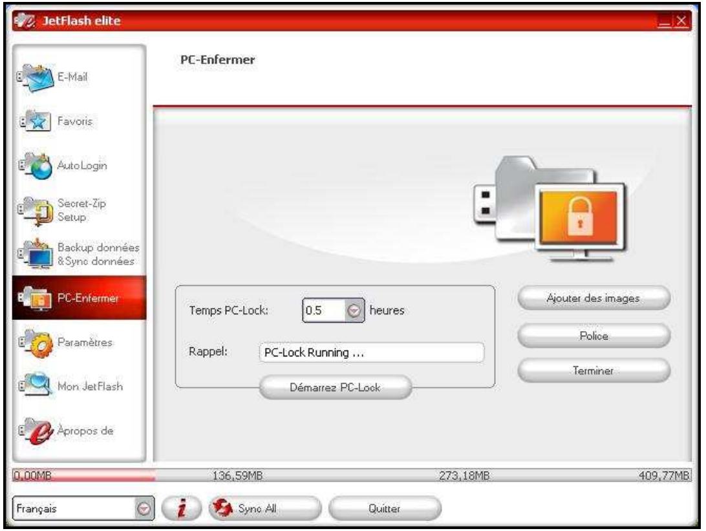Screen dimensions: 706x531
Task: Click the 273,18MB capacity marker
Action: (464, 475)
